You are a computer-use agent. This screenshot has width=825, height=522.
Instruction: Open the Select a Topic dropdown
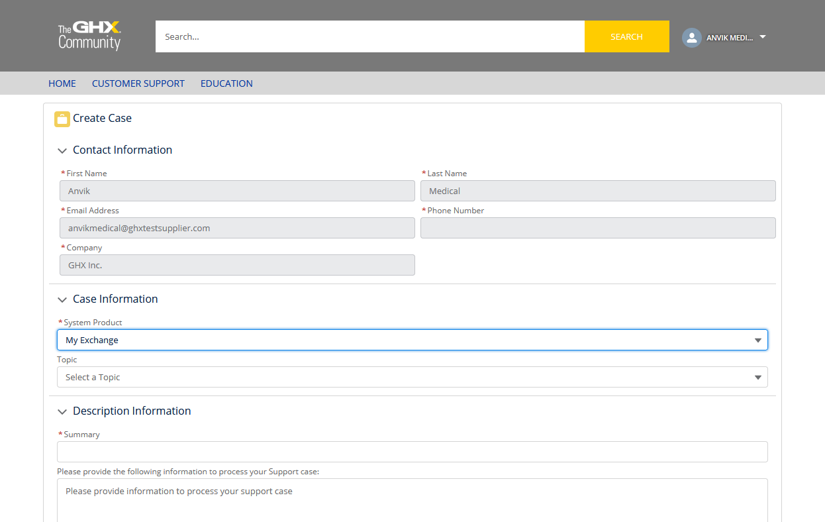coord(412,377)
